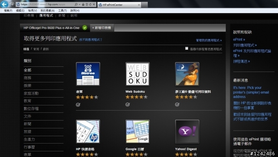278x157 pixels.
Task: Open the 檢視(V) menu
Action: point(33,10)
